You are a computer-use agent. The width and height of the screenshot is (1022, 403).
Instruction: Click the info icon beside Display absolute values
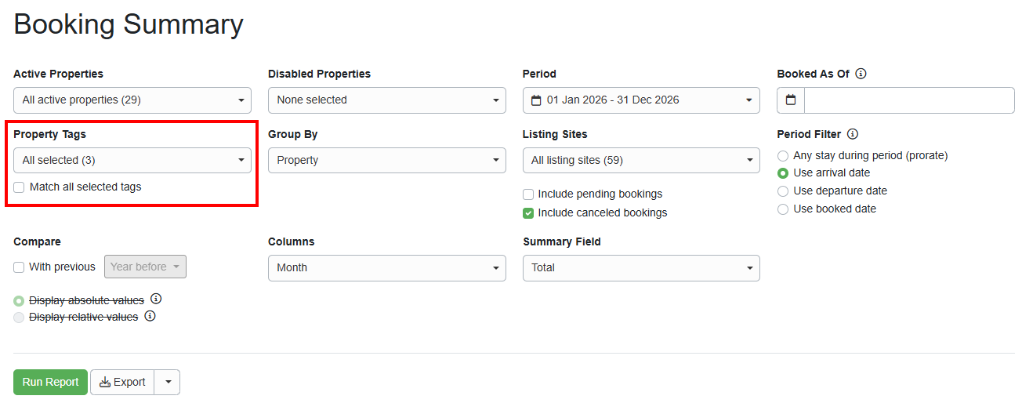click(x=156, y=299)
